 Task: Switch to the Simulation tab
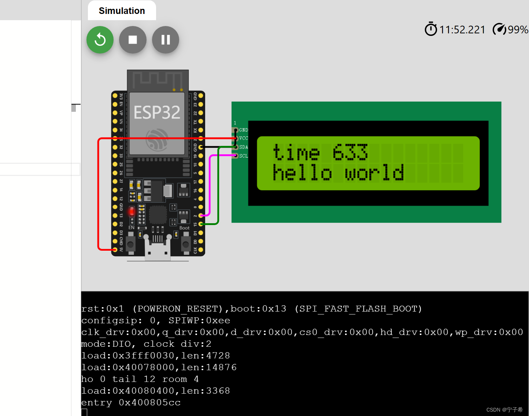coord(122,11)
